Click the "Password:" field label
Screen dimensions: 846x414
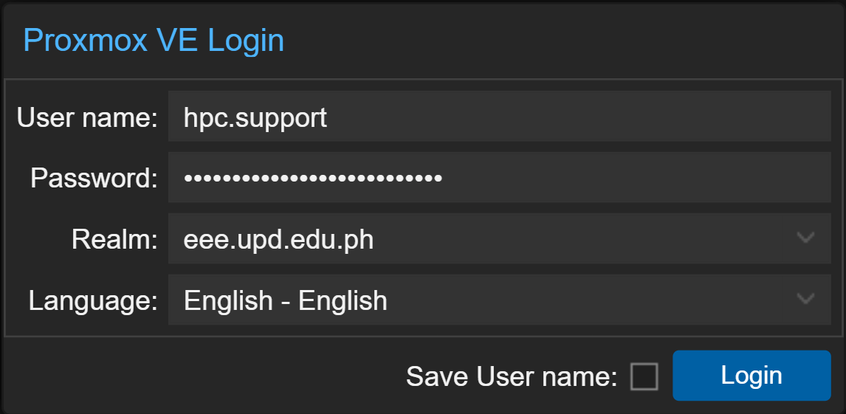click(x=94, y=179)
